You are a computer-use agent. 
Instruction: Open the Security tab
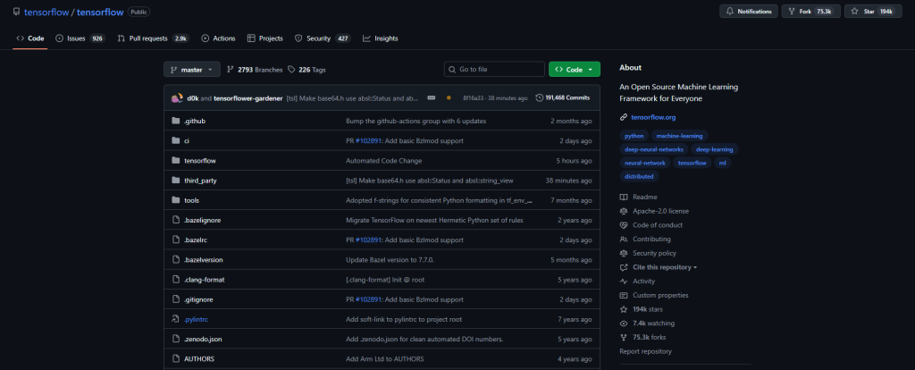coord(322,38)
